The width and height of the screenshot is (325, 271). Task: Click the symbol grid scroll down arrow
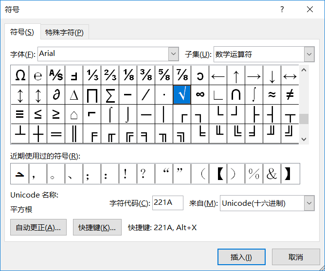pyautogui.click(x=304, y=139)
